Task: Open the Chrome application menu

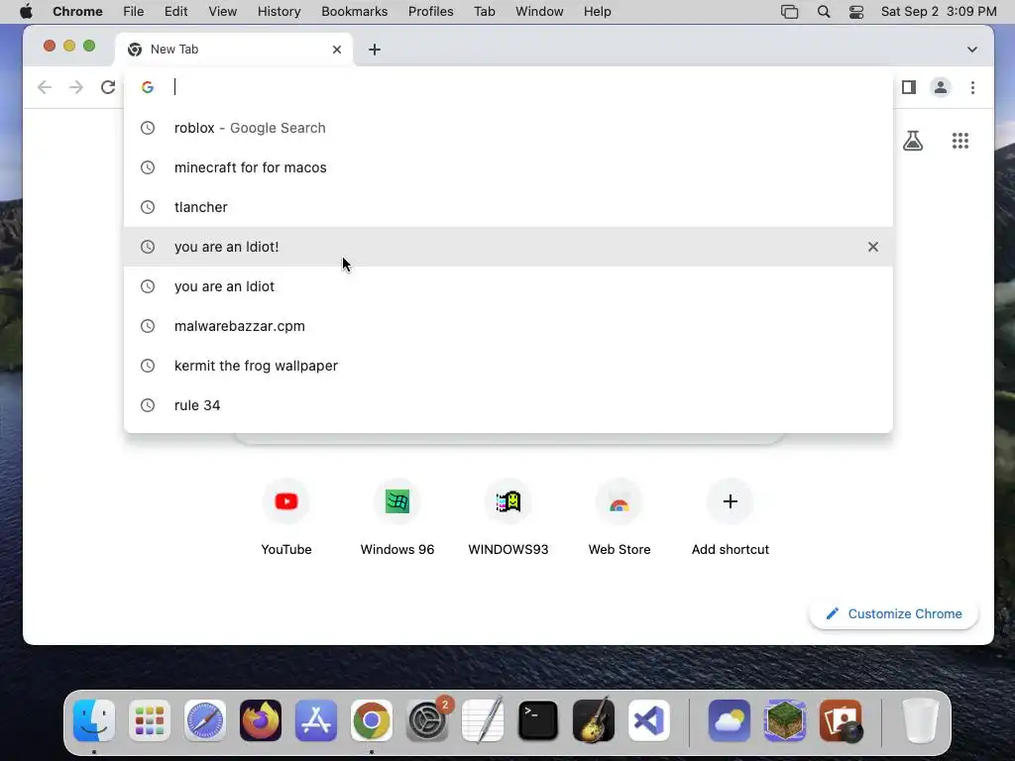Action: click(x=77, y=12)
